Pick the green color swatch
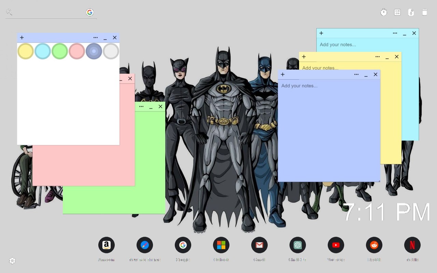The width and height of the screenshot is (437, 273). (x=60, y=51)
